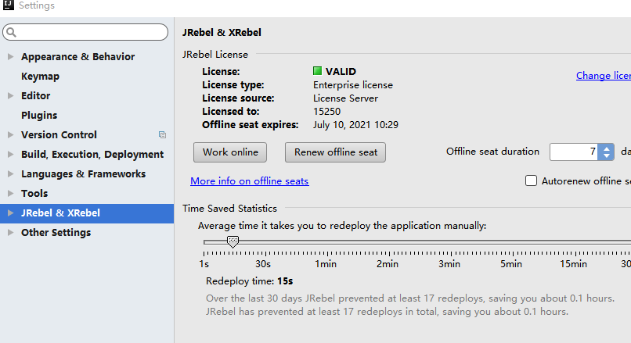Click Renew offline seat button
This screenshot has width=631, height=343.
[x=335, y=152]
